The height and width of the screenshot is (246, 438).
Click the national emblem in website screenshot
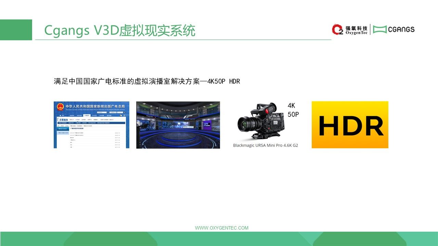(x=60, y=107)
